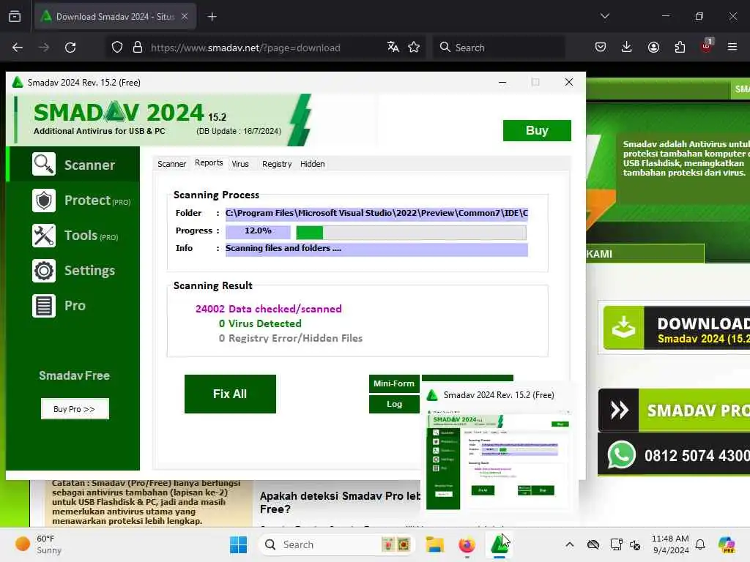Click the 12.0% progress value

[x=258, y=231]
